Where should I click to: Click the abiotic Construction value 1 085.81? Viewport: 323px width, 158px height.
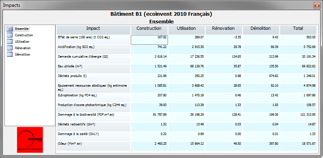[160, 85]
